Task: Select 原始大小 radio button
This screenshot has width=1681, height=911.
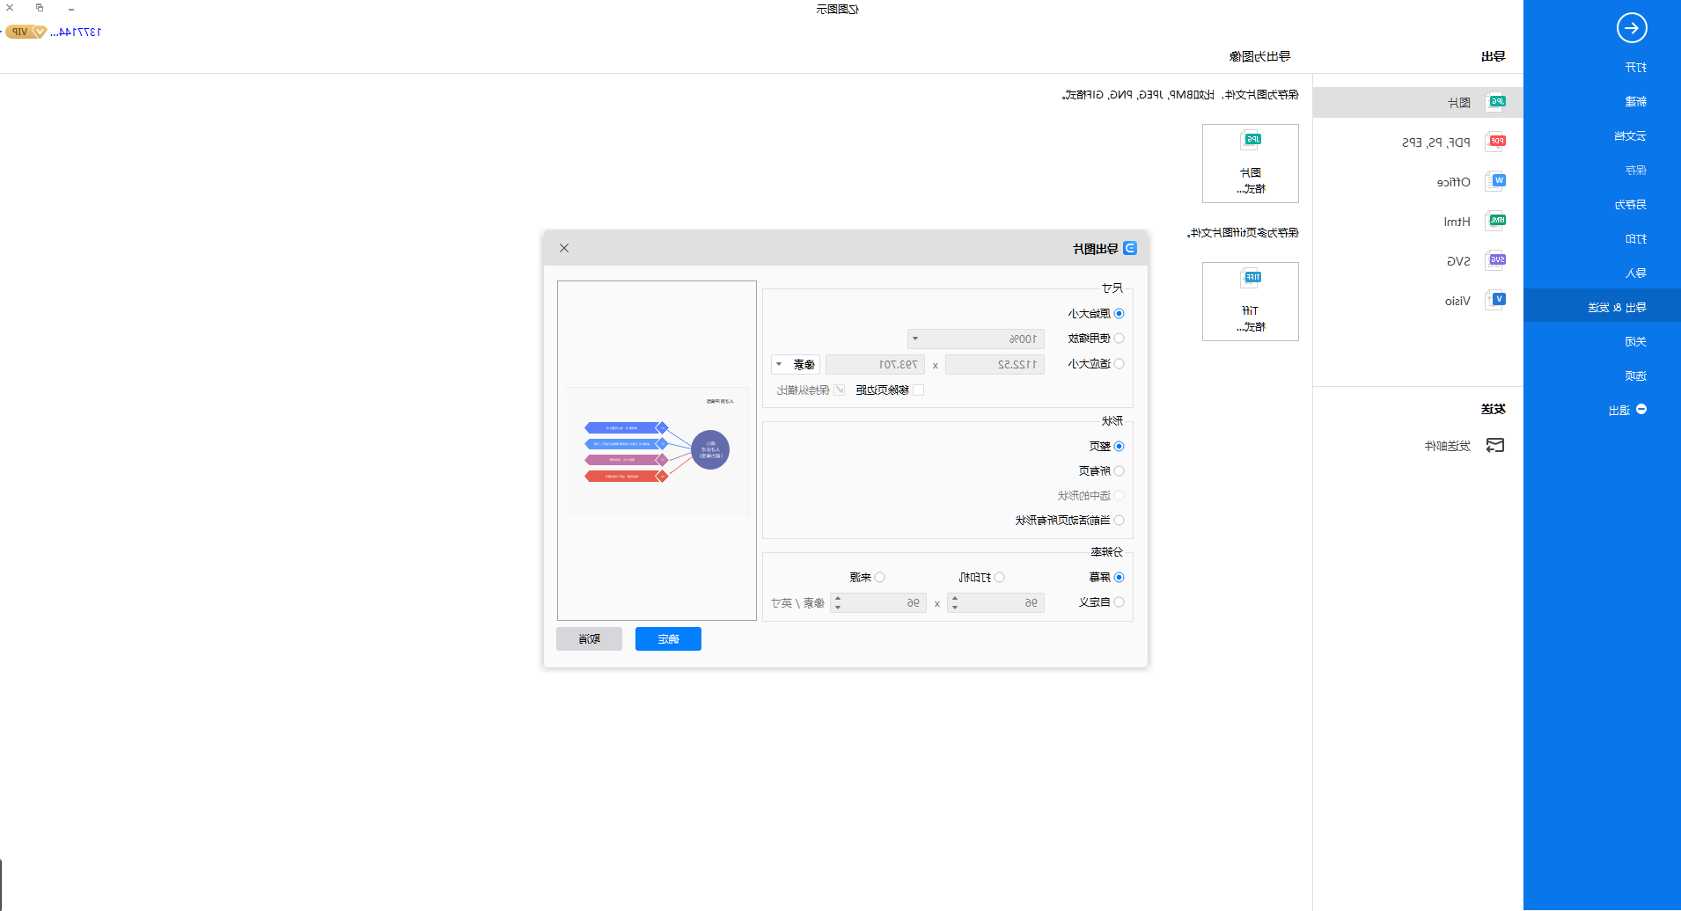Action: [x=1119, y=314]
